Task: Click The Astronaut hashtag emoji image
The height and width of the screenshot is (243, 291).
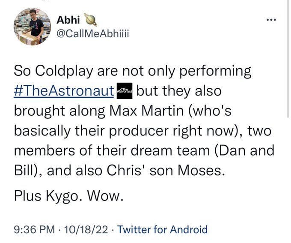Action: (x=125, y=90)
